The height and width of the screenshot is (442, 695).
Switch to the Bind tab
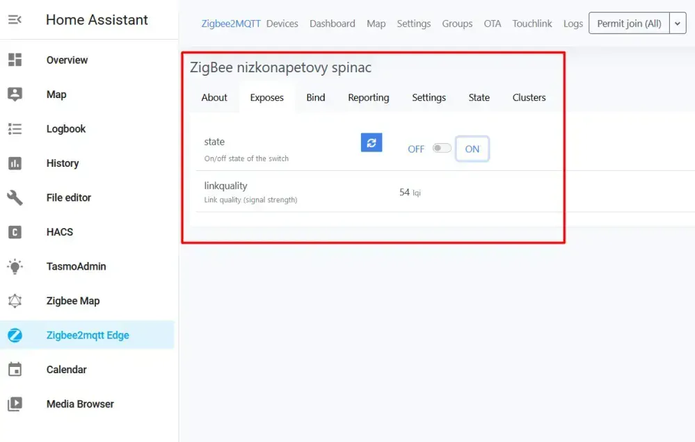316,97
